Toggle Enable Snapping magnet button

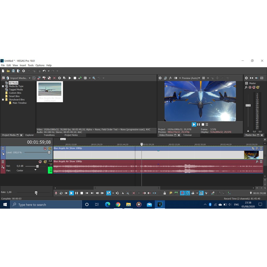pyautogui.click(x=182, y=193)
